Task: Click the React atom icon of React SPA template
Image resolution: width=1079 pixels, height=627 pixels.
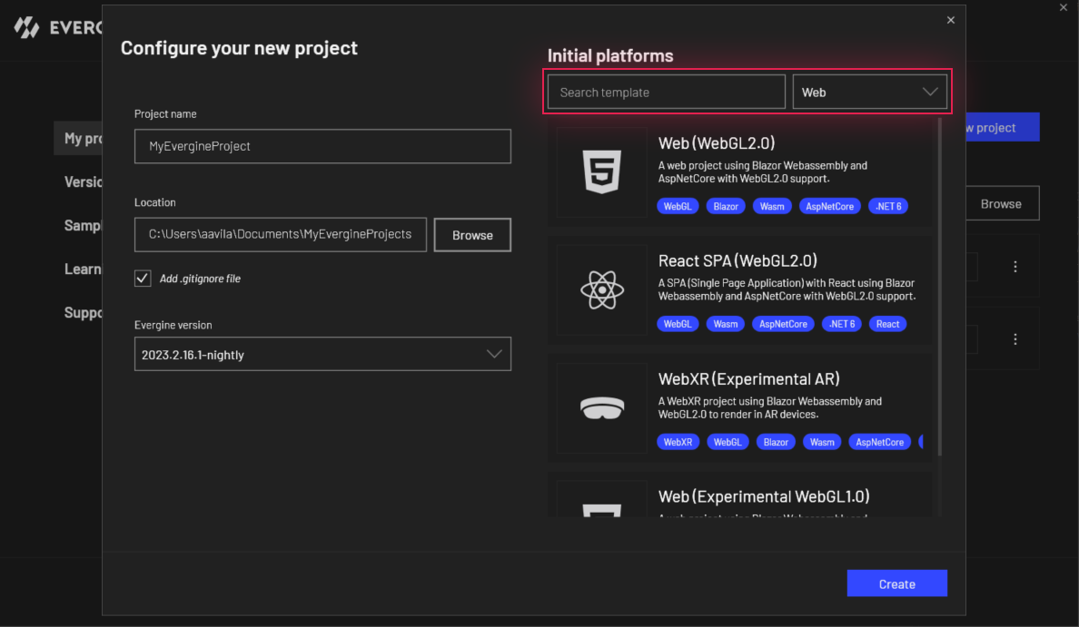Action: (x=602, y=289)
